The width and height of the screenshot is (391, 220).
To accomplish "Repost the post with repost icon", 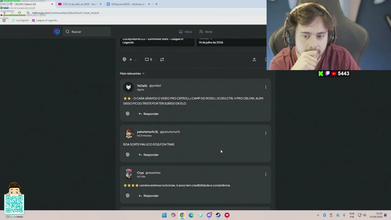I will pos(162,59).
